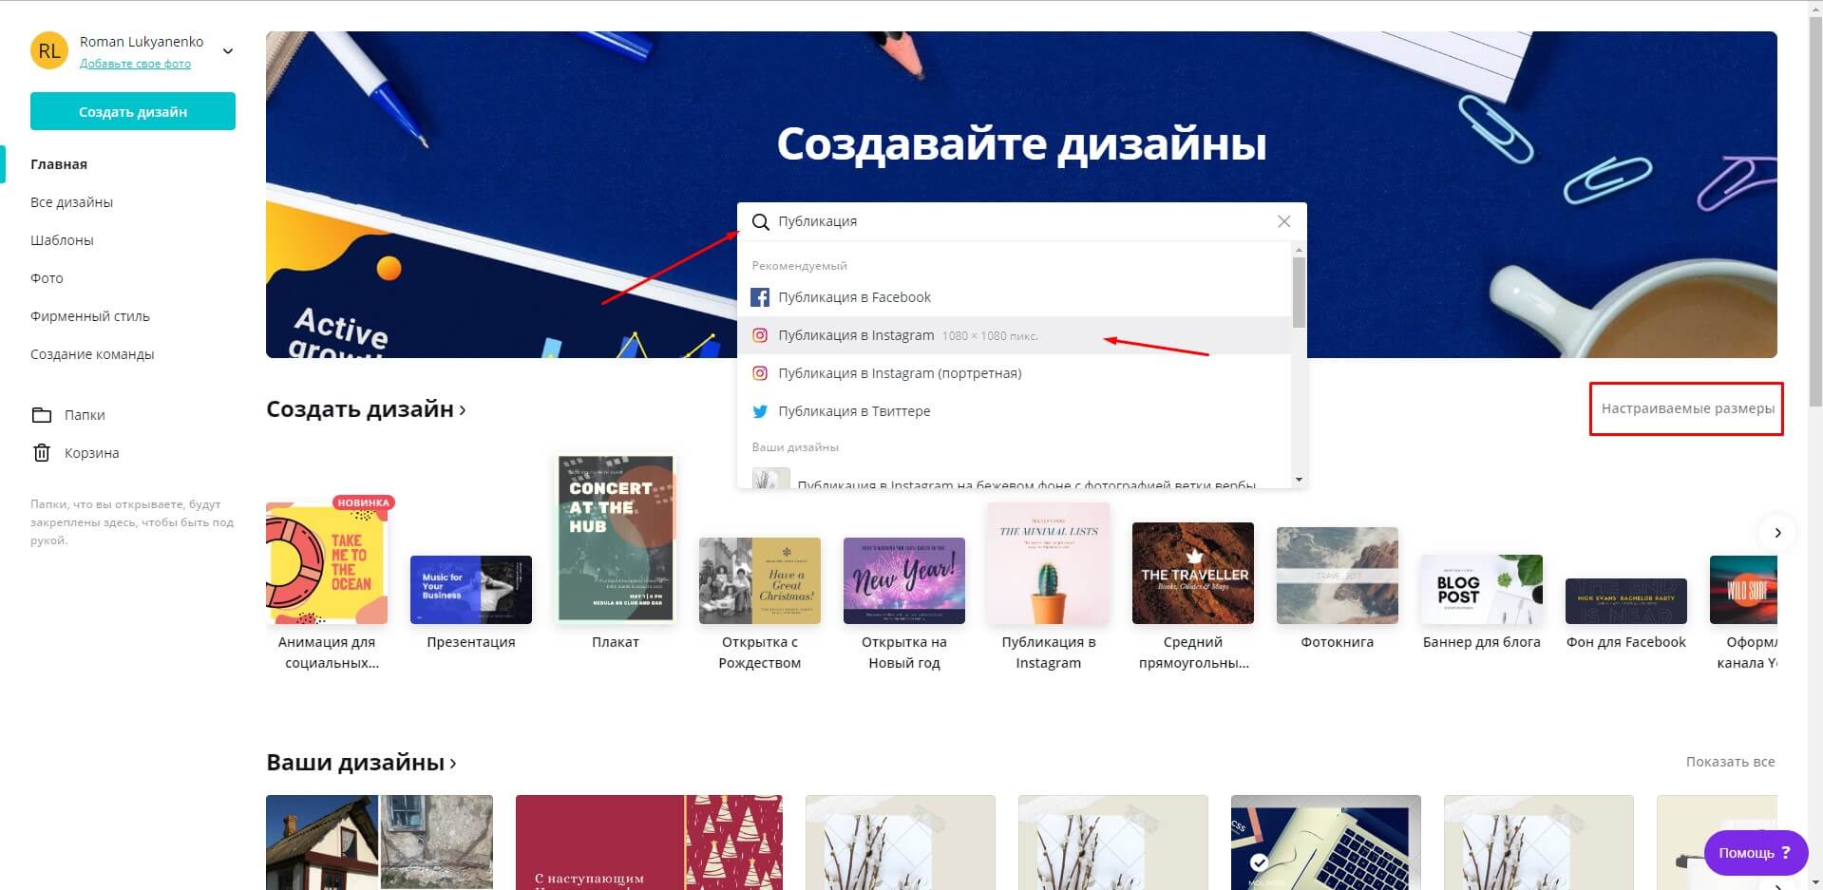Click Instagram icon for portrait option
The height and width of the screenshot is (890, 1823).
760,373
